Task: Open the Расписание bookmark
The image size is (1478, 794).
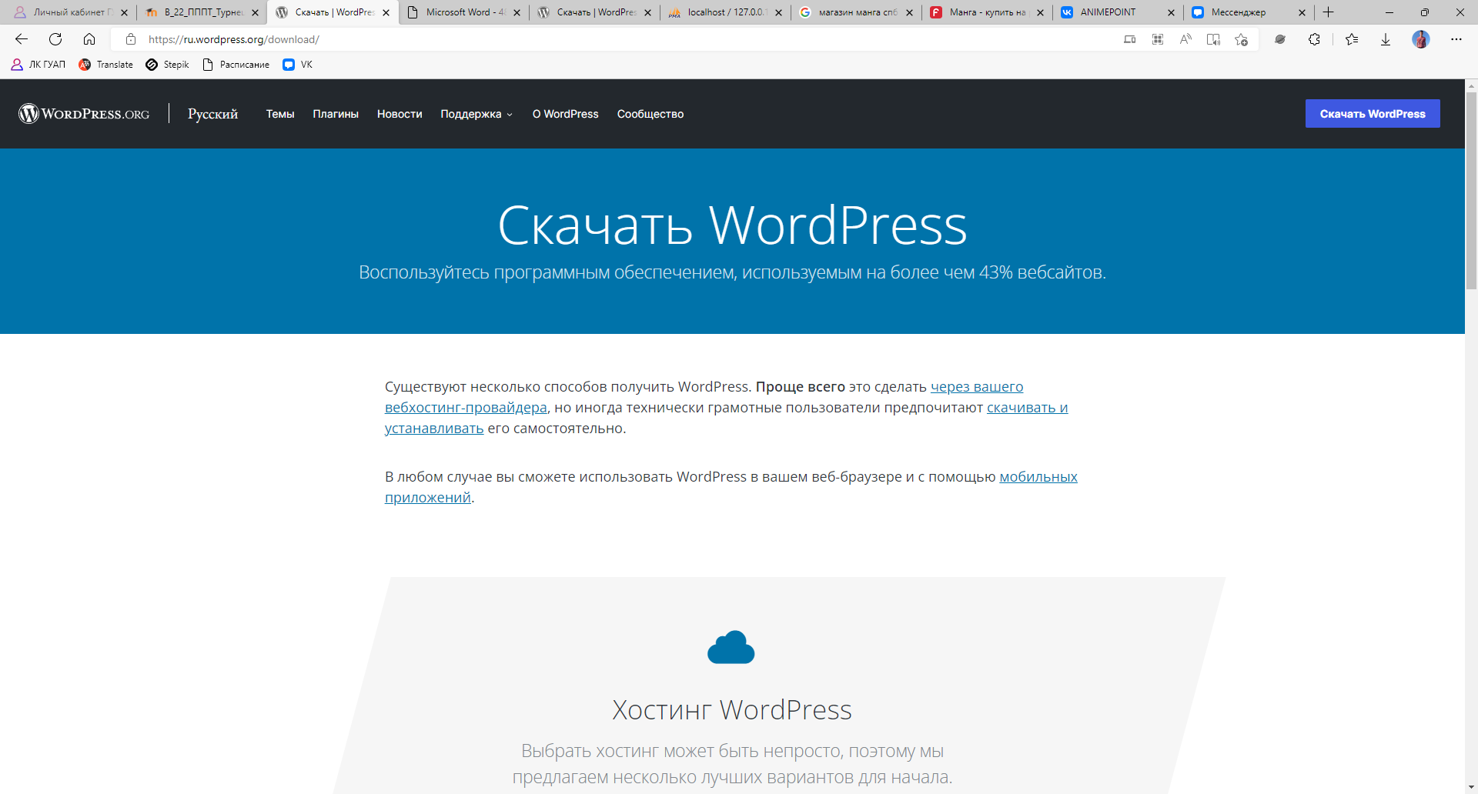Action: click(236, 65)
